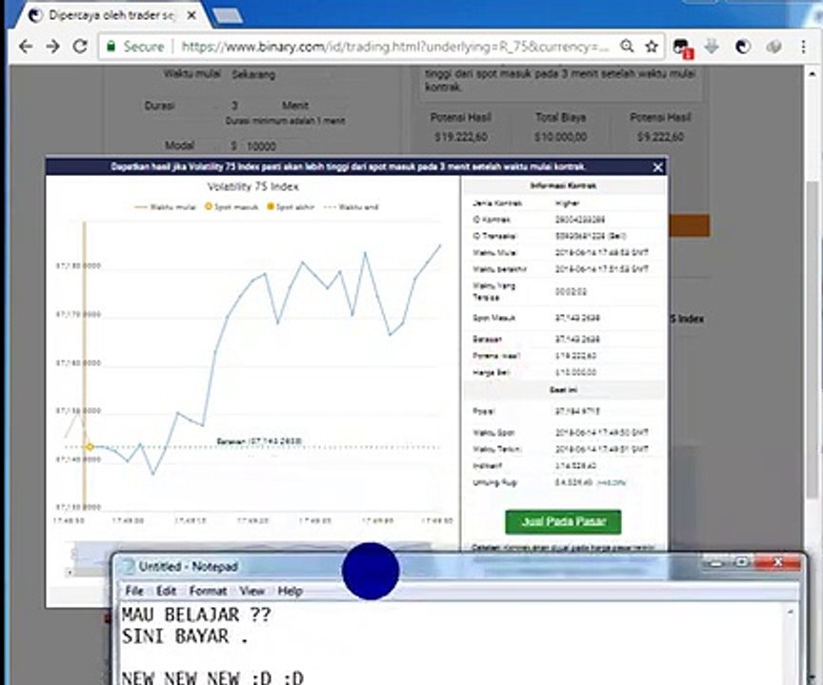The height and width of the screenshot is (685, 823).
Task: Open the Notepad Format menu
Action: pos(208,591)
